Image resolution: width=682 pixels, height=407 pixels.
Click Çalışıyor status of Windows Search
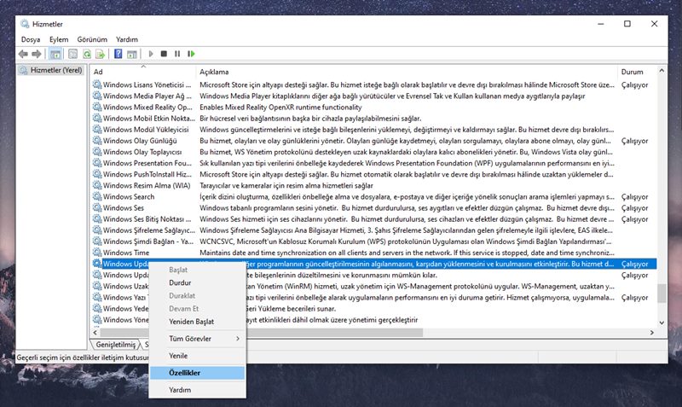coord(634,197)
